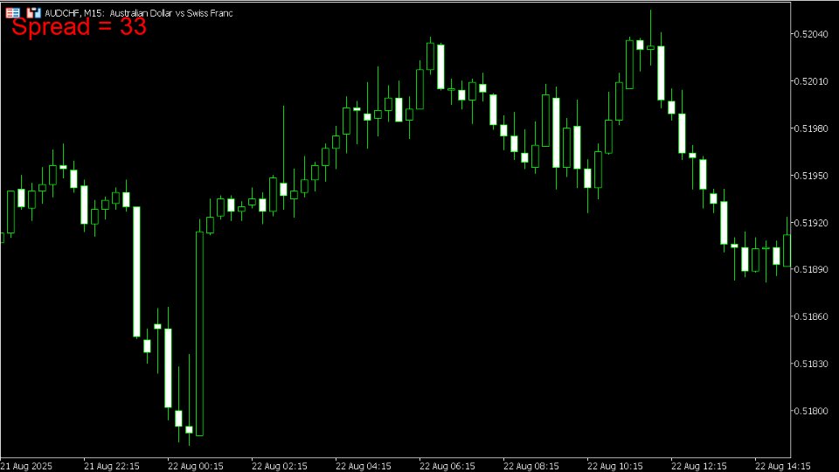This screenshot has height=472, width=839.
Task: Click the 0.51800 price scale label
Action: (x=811, y=411)
